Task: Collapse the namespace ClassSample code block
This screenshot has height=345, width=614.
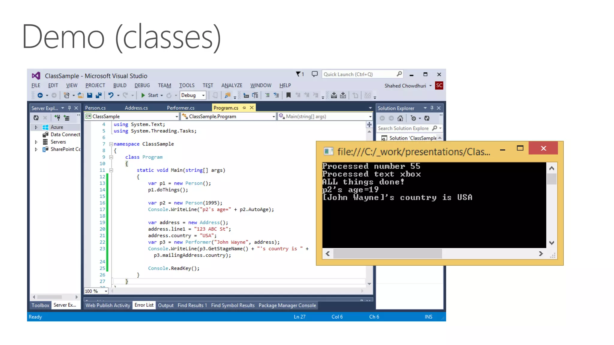Action: click(111, 144)
